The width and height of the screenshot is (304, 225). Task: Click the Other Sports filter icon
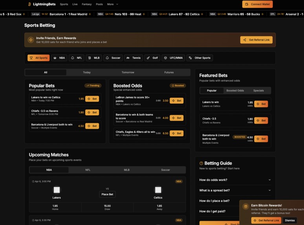pyautogui.click(x=190, y=58)
